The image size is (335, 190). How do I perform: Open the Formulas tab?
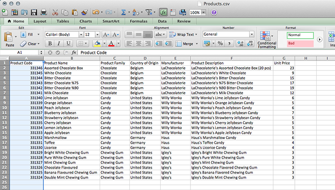point(139,21)
